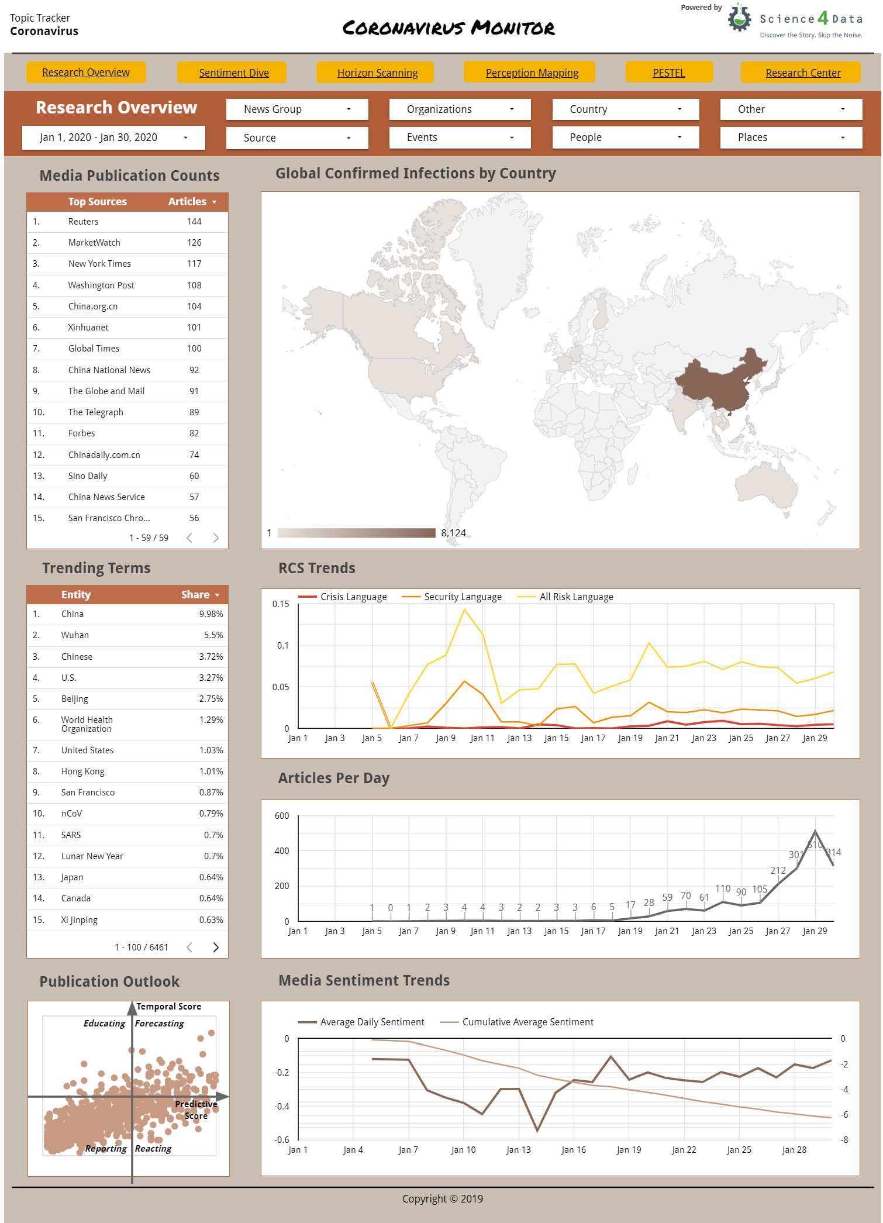This screenshot has height=1223, width=883.
Task: Click the Chinadaily.com.cn source row
Action: click(x=127, y=455)
